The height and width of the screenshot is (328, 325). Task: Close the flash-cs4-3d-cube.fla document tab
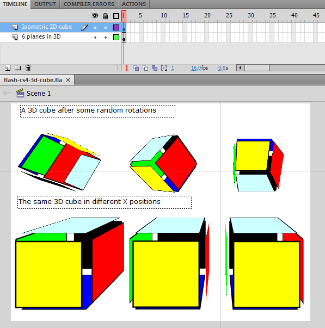68,80
